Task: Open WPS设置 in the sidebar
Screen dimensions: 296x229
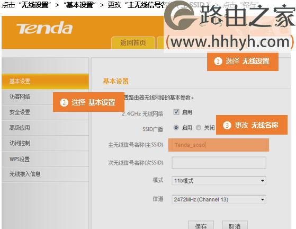Action: coord(46,159)
